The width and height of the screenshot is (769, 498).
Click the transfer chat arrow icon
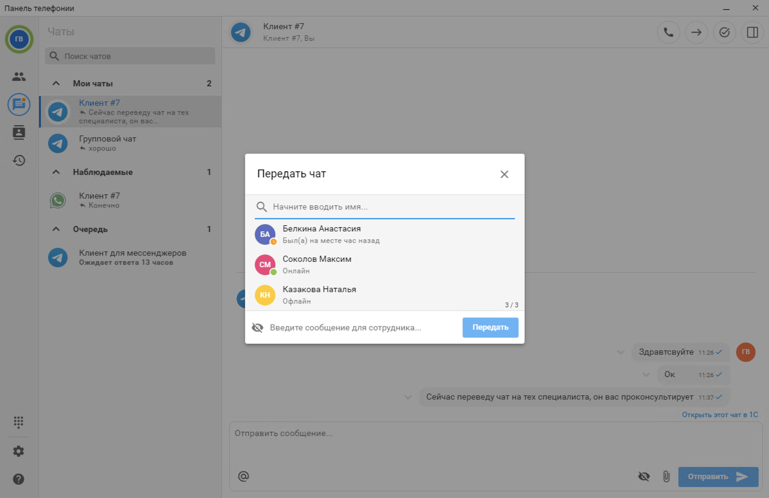click(696, 33)
